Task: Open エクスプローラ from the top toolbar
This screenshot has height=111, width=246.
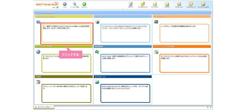Action: [191, 4]
